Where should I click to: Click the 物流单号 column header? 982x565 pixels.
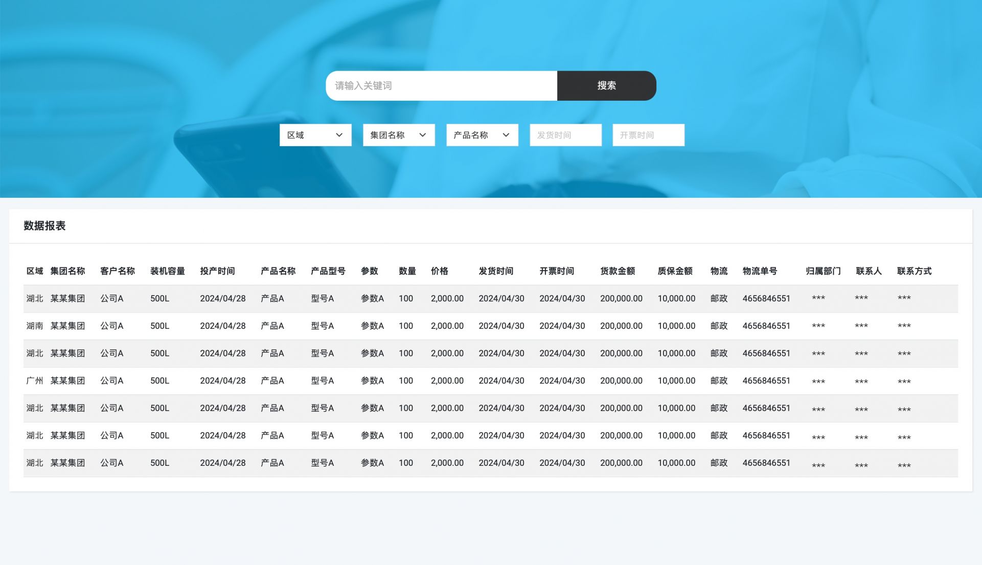[759, 271]
